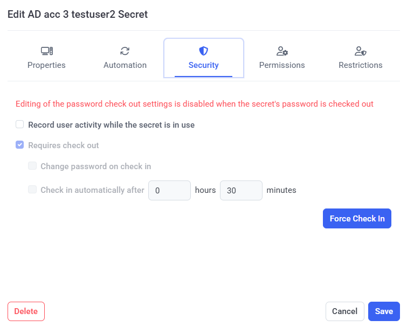
Task: Open the Restrictions tab label
Action: tap(361, 65)
